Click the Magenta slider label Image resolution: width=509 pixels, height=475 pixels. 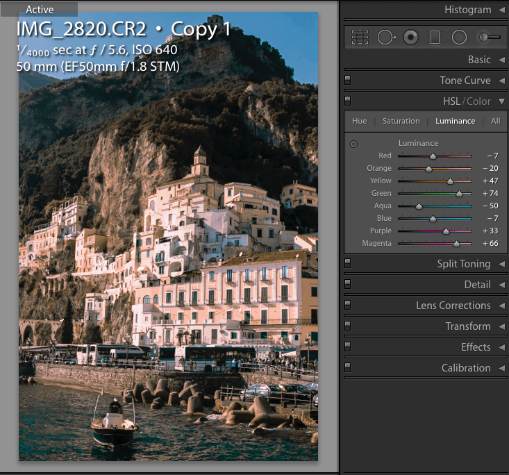(376, 243)
